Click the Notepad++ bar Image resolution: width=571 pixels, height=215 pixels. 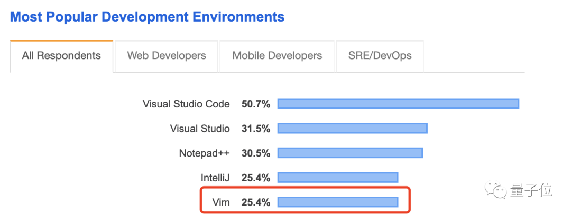coord(350,153)
